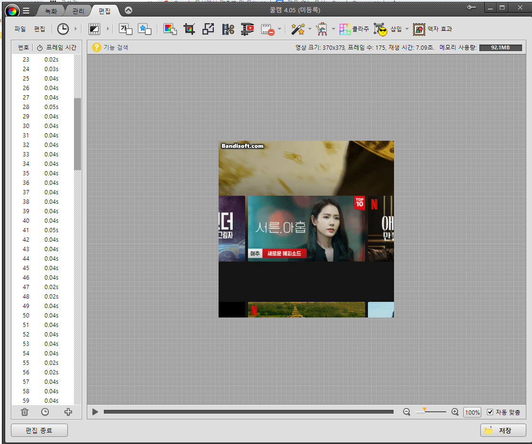Image resolution: width=532 pixels, height=444 pixels.
Task: Click the video subtitle play icon
Action: point(248,29)
